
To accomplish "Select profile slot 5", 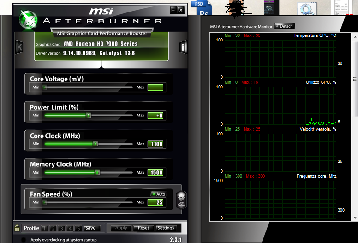I will pyautogui.click(x=78, y=228).
